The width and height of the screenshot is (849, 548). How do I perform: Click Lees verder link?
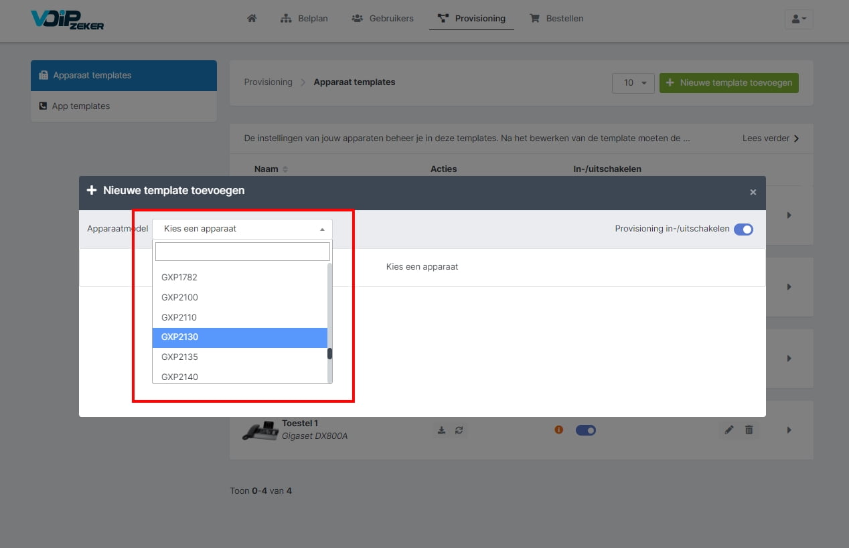[x=771, y=139]
